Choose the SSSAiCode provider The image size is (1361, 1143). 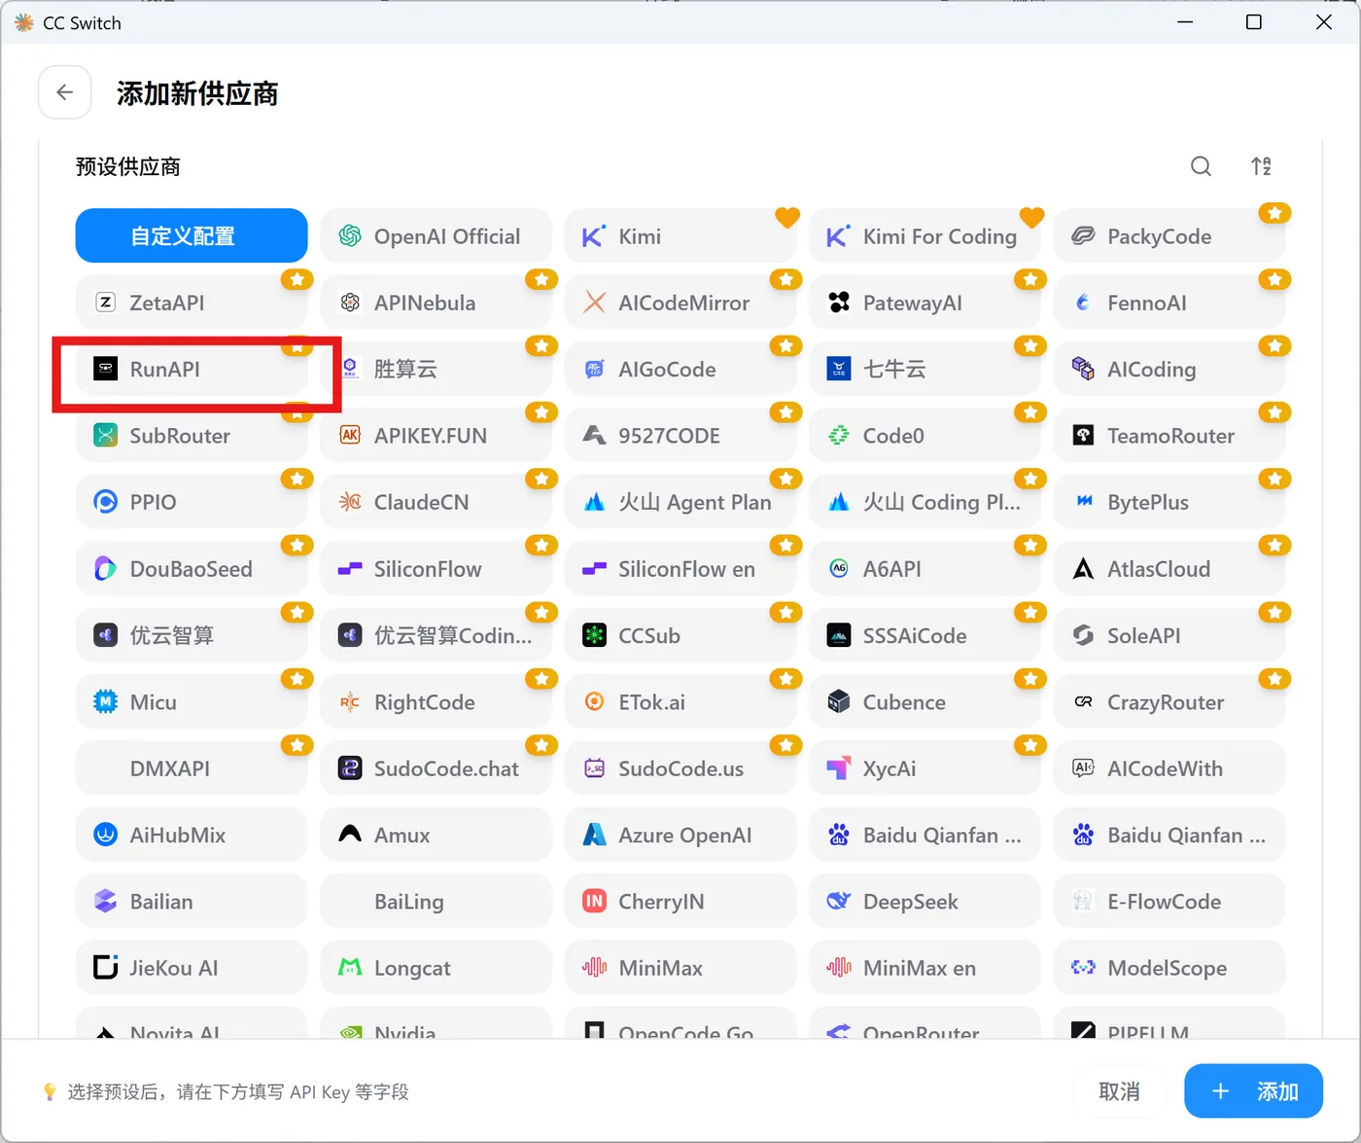(925, 635)
